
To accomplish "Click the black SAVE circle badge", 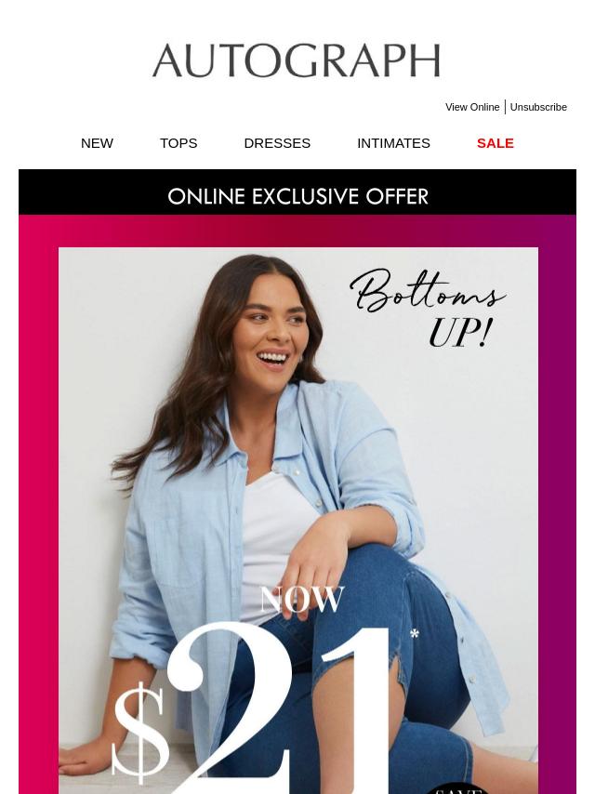I will [x=456, y=789].
